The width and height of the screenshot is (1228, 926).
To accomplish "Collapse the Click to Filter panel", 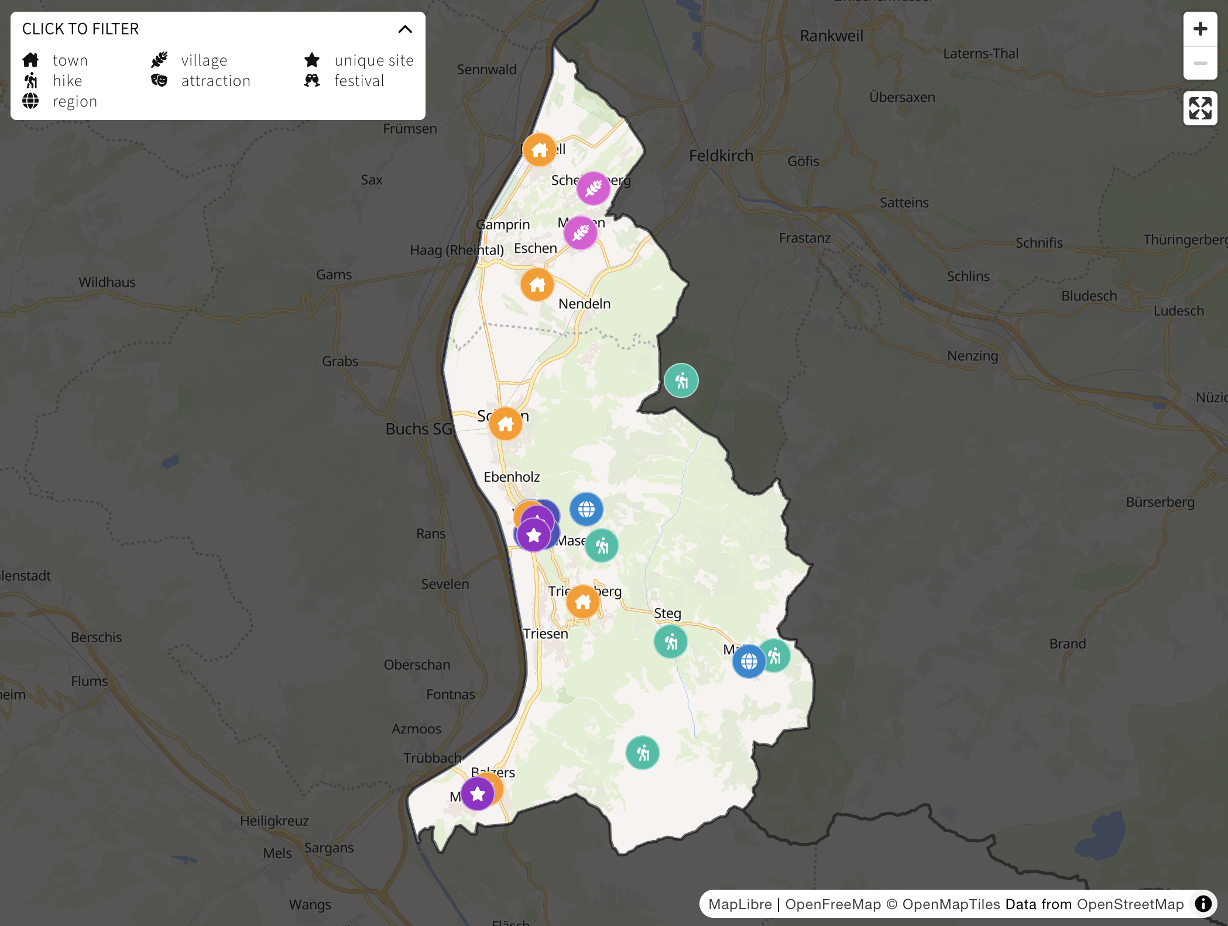I will (x=404, y=29).
